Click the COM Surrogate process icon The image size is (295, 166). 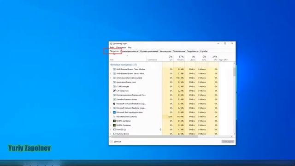point(114,87)
